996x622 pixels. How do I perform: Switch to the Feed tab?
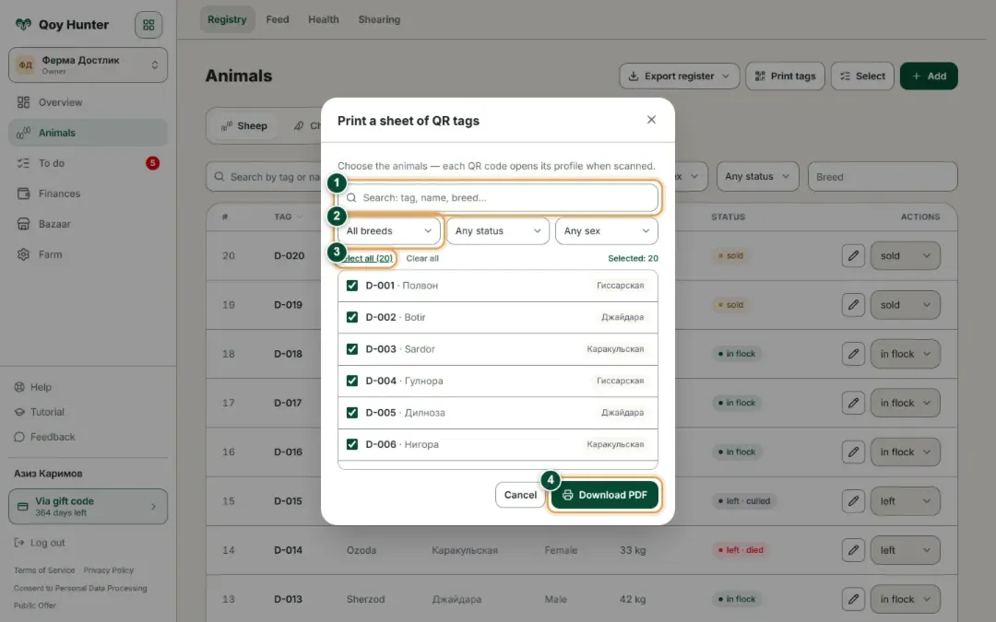coord(277,19)
